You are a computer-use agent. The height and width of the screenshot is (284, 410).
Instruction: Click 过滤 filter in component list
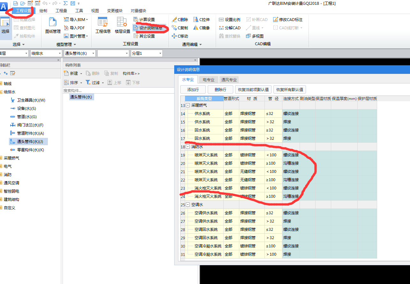pos(95,82)
